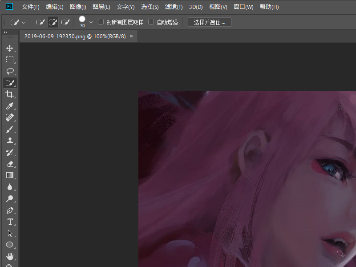The width and height of the screenshot is (356, 267).
Task: Select the Lasso tool
Action: click(9, 71)
